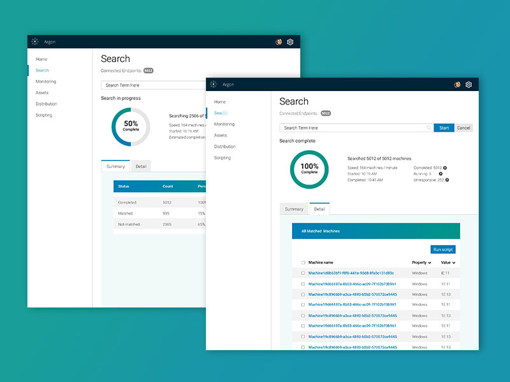Click 'Completed: 10:41 AM' text
The width and height of the screenshot is (510, 382).
click(x=365, y=180)
